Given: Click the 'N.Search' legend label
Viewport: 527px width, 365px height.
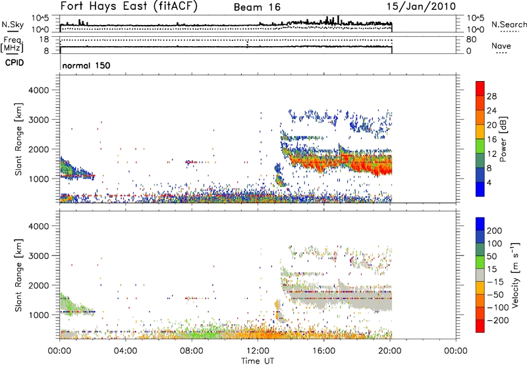Looking at the screenshot, I should point(509,24).
